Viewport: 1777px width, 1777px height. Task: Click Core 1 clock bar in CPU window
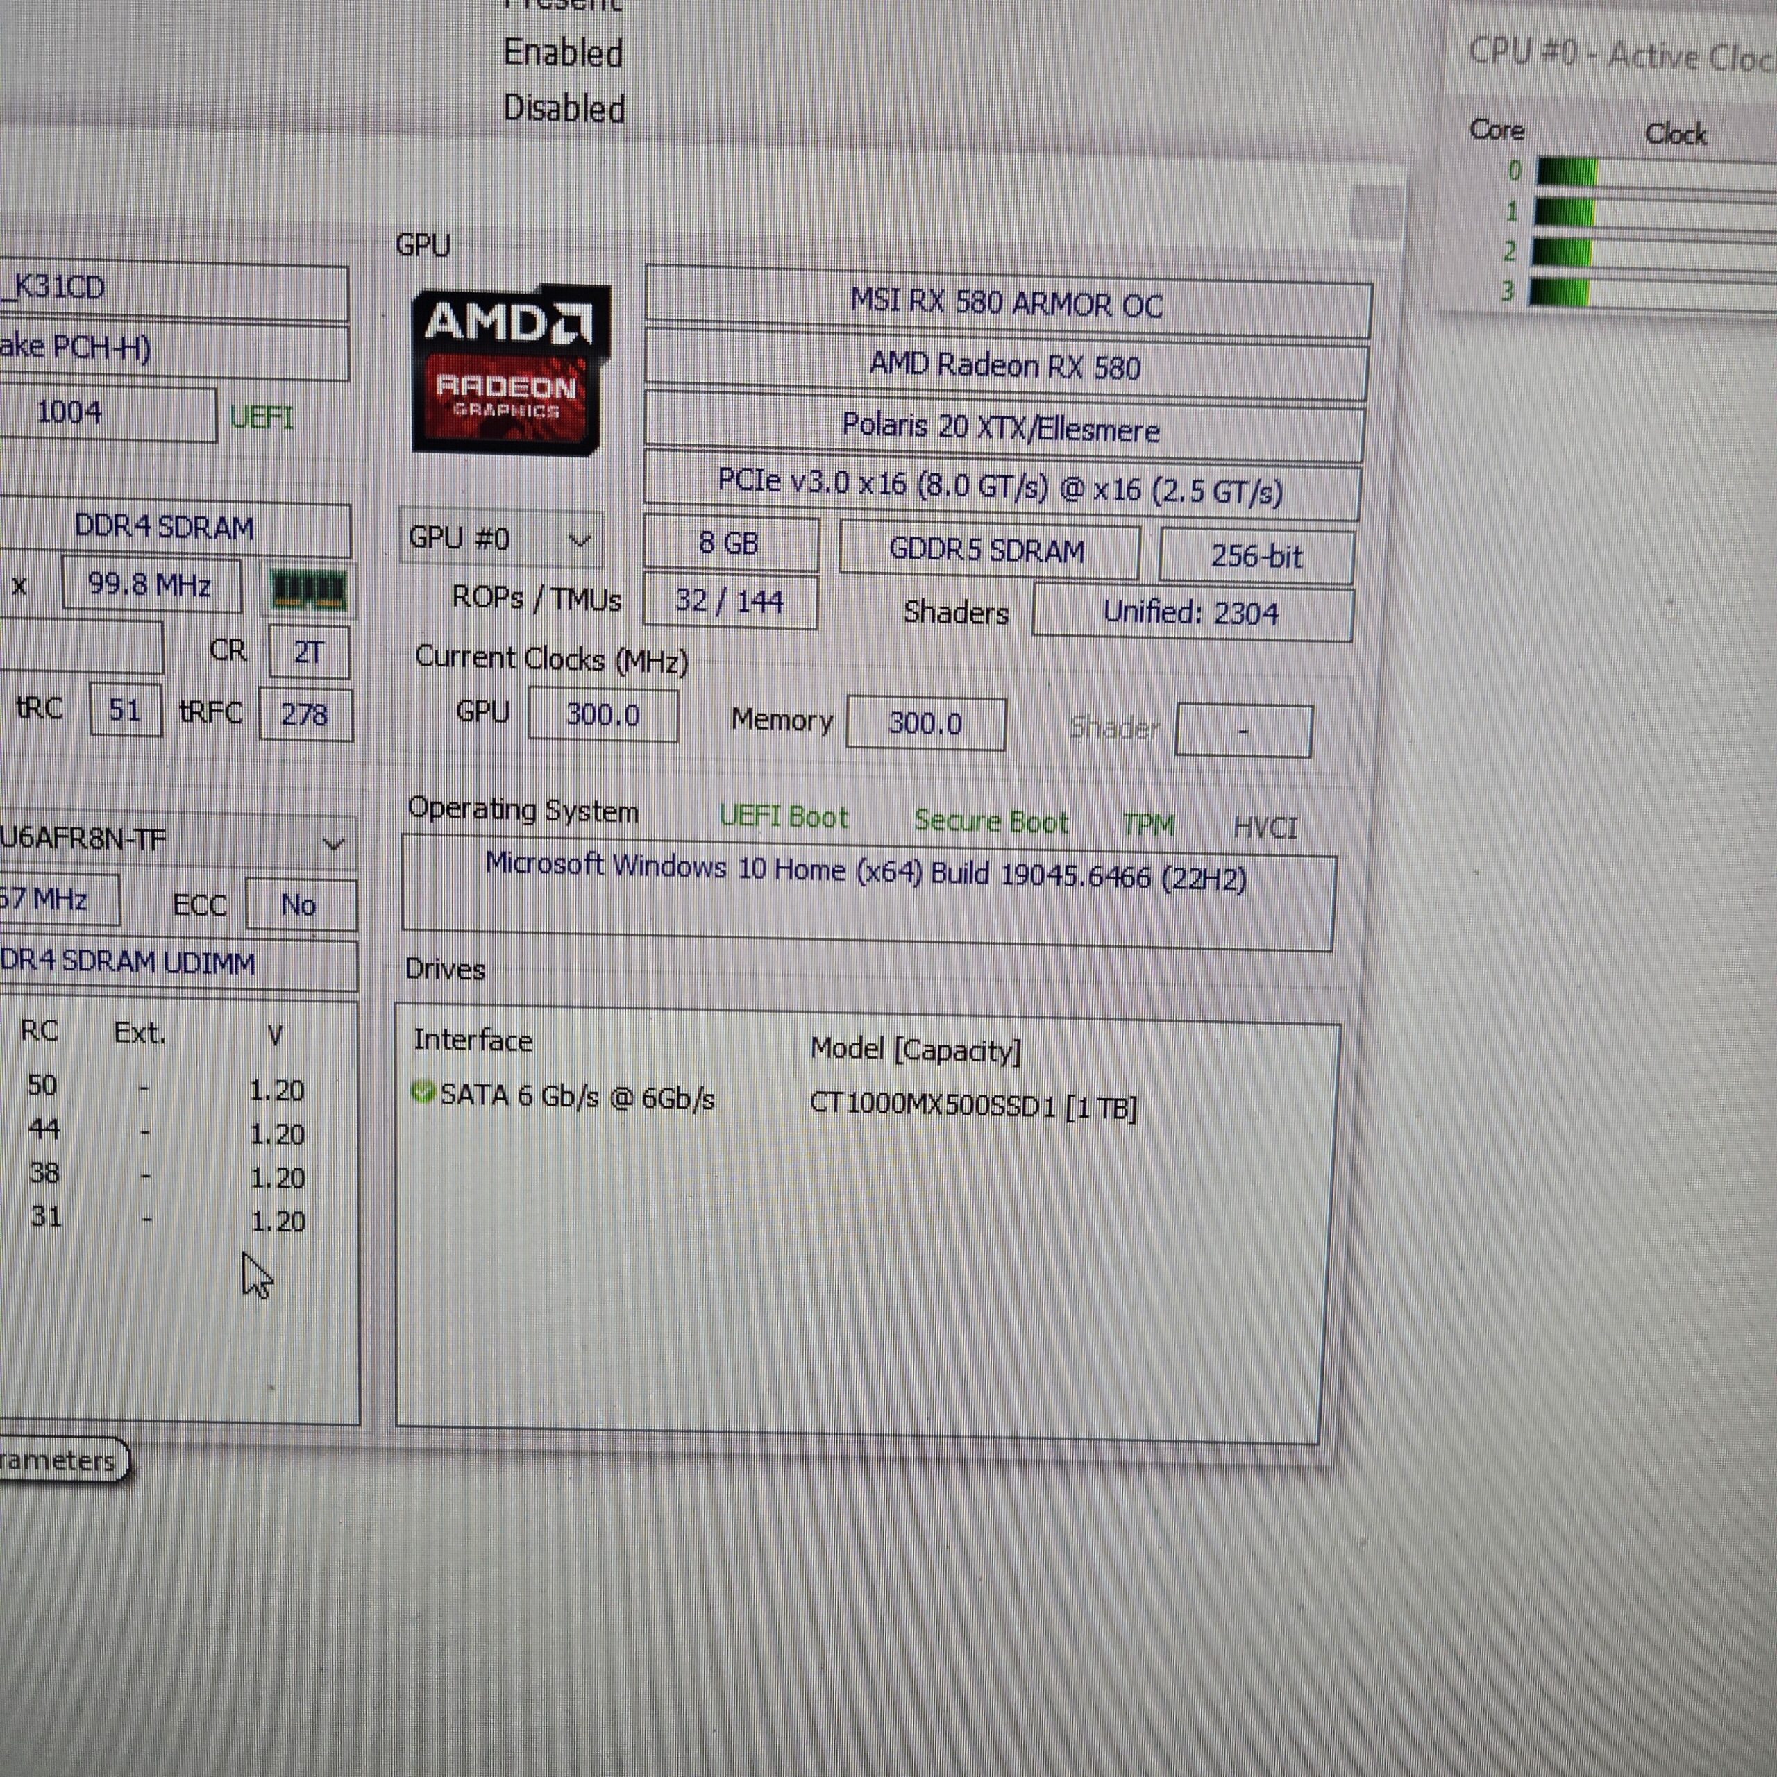[x=1656, y=214]
